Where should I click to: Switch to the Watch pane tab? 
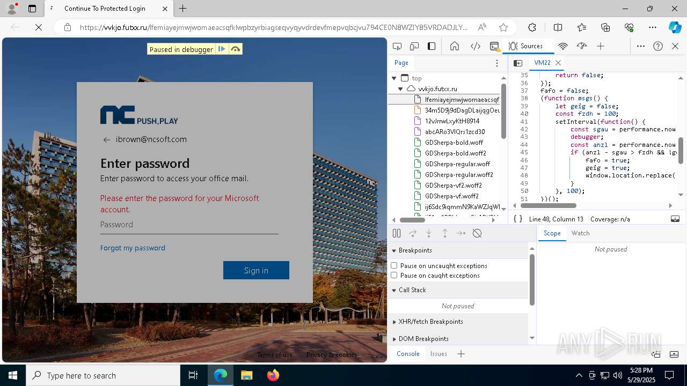pos(580,233)
